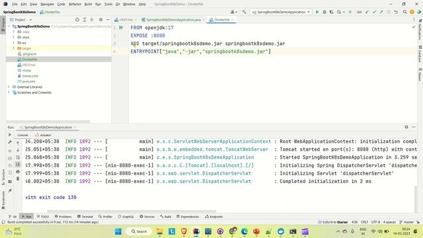This screenshot has height=238, width=423.
Task: Print console output with printer icon
Action: 18,172
